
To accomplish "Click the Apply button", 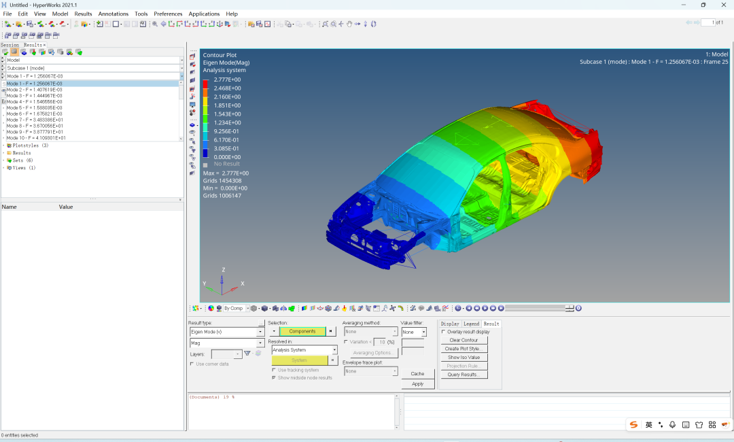I will point(417,384).
